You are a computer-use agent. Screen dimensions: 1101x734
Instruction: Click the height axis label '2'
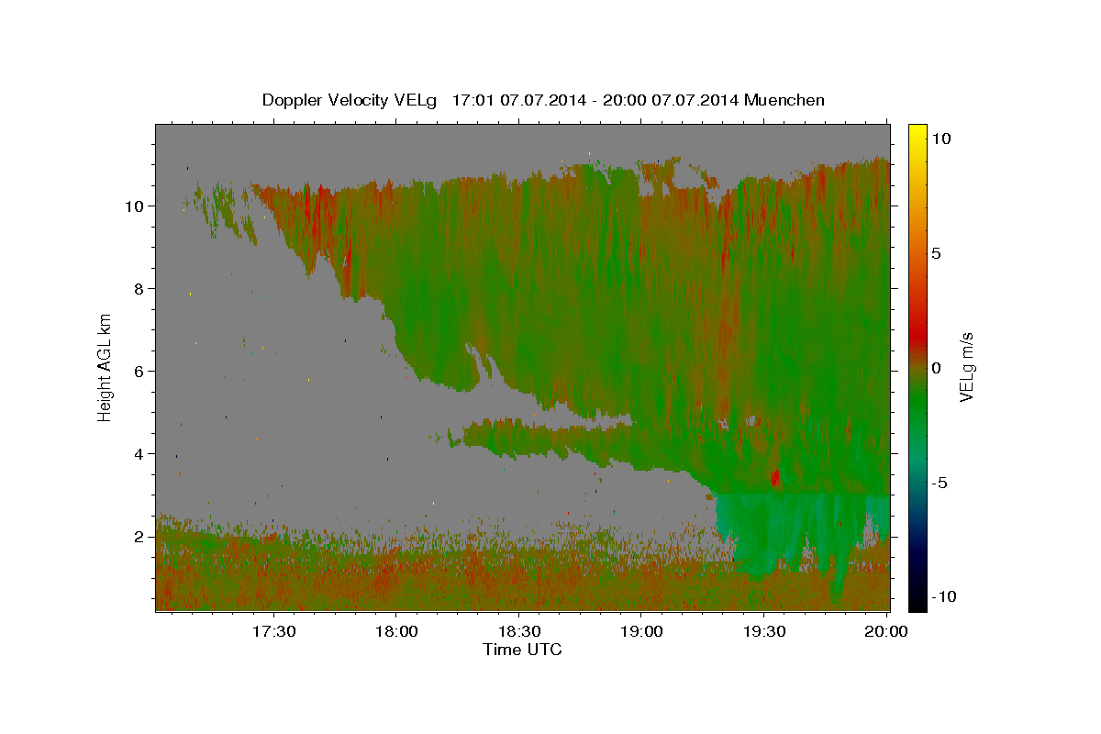tap(139, 537)
